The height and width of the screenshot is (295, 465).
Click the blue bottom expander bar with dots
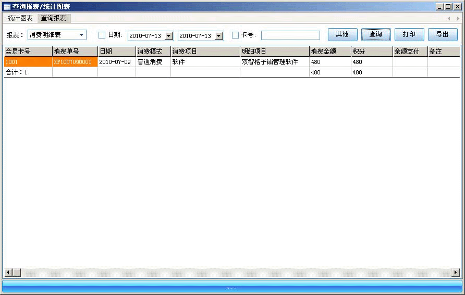(232, 287)
